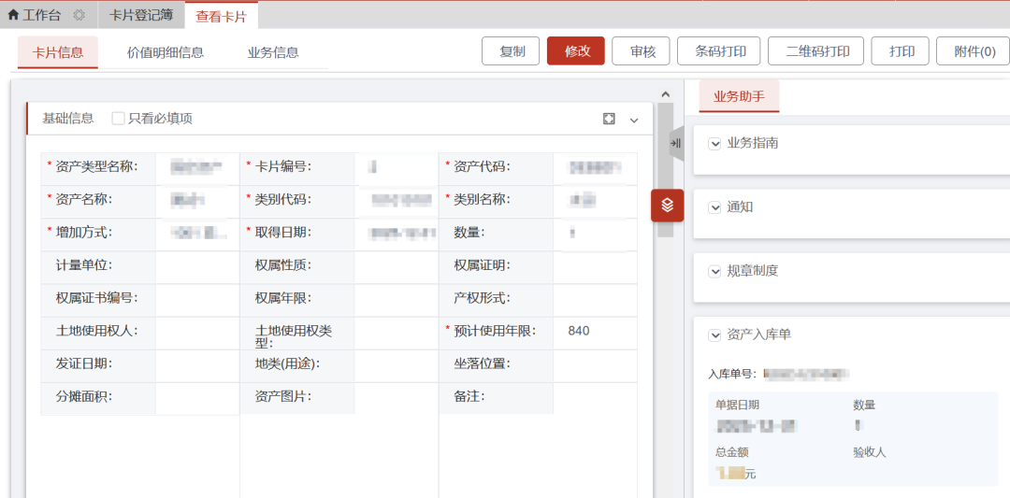Click the red layers floating icon
The width and height of the screenshot is (1010, 498).
(x=668, y=206)
